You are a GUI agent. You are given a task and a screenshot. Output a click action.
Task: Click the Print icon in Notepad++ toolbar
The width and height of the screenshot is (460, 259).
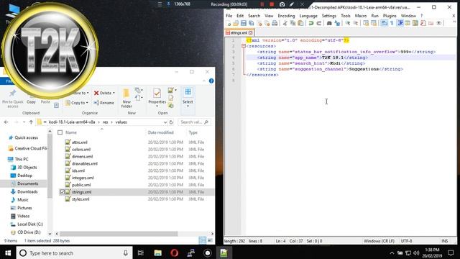(x=275, y=24)
